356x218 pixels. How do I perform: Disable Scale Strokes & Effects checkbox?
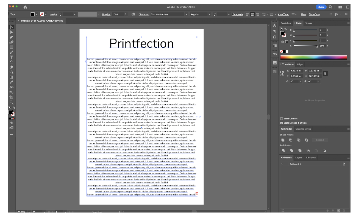(x=282, y=123)
